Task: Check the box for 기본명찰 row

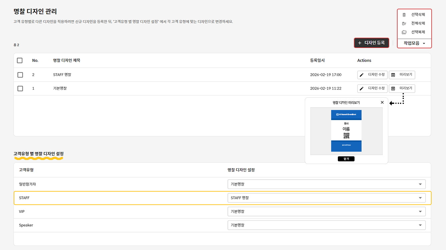Action: point(20,88)
